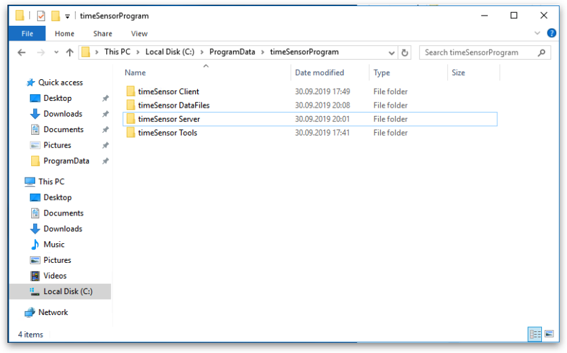This screenshot has width=567, height=353.
Task: Select This PC in navigation pane
Action: coord(51,181)
